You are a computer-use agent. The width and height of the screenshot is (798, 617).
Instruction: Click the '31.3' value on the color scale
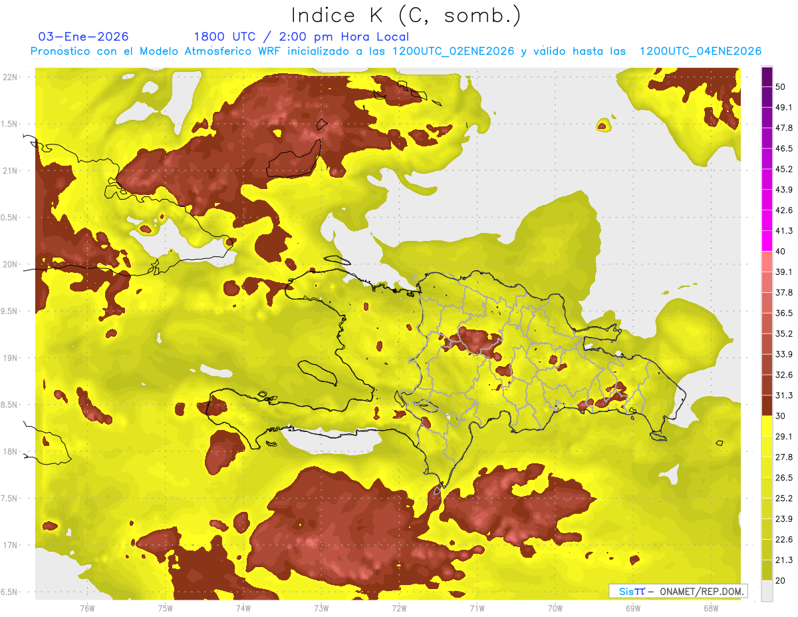783,395
